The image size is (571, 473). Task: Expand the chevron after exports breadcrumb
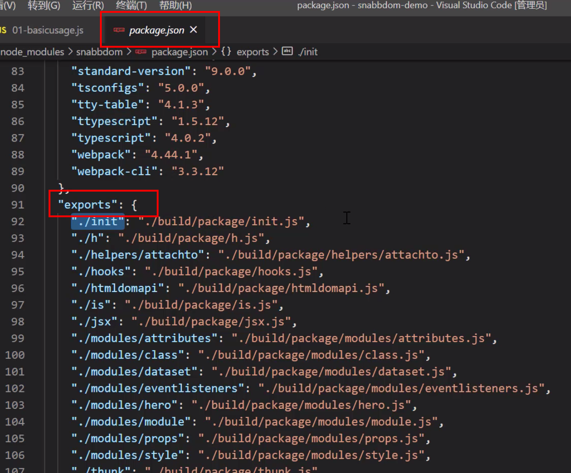tap(275, 51)
